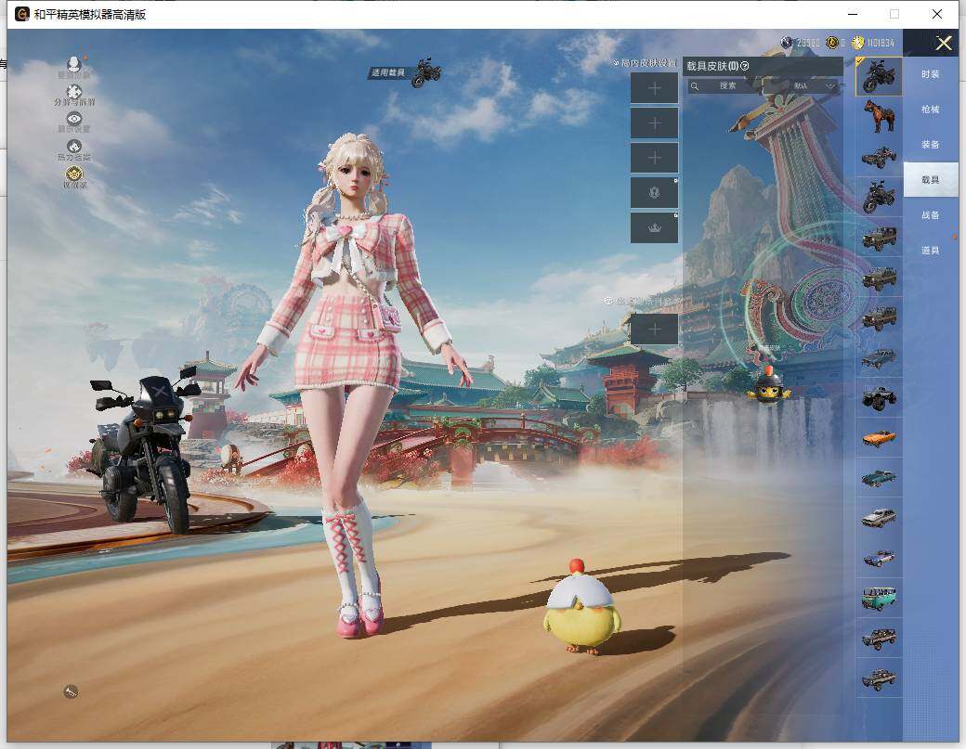Screen dimensions: 966x749
Task: Click the emulator app icon in the title bar
Action: point(22,14)
